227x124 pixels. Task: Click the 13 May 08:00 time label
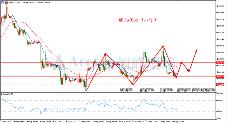(164, 122)
